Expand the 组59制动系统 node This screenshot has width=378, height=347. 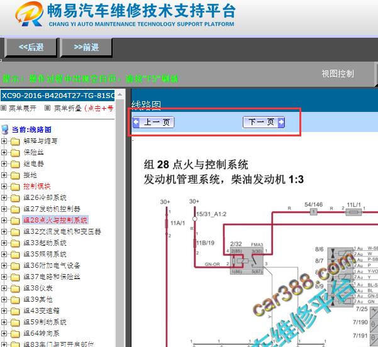point(4,322)
